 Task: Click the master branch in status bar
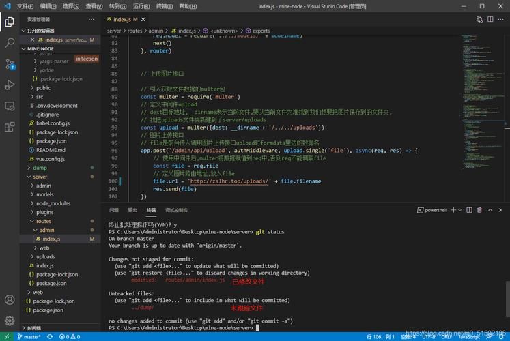click(30, 336)
